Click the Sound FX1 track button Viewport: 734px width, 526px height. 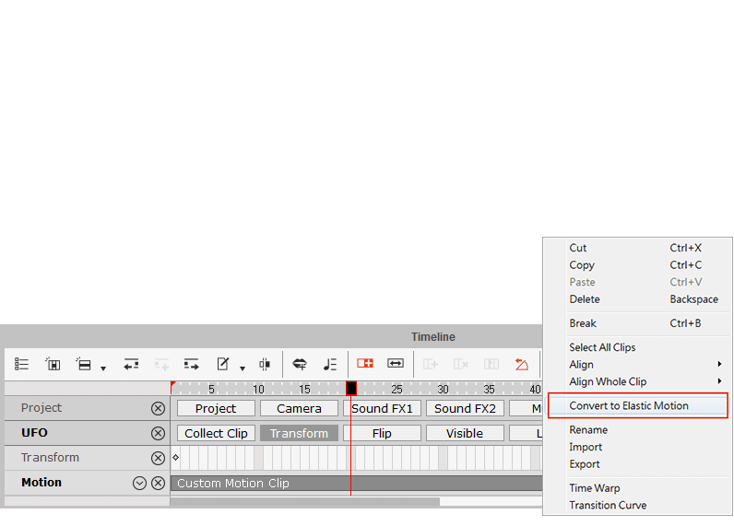coord(382,408)
